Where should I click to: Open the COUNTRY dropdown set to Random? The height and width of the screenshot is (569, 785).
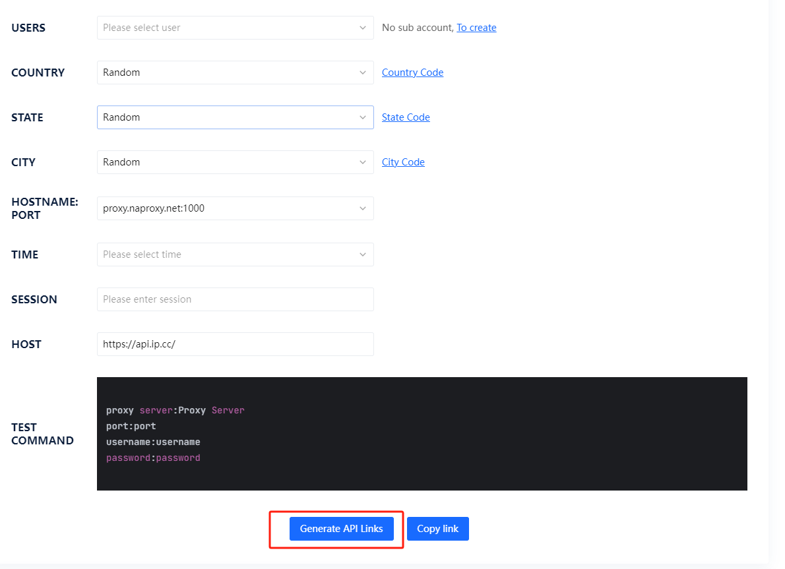pos(235,73)
